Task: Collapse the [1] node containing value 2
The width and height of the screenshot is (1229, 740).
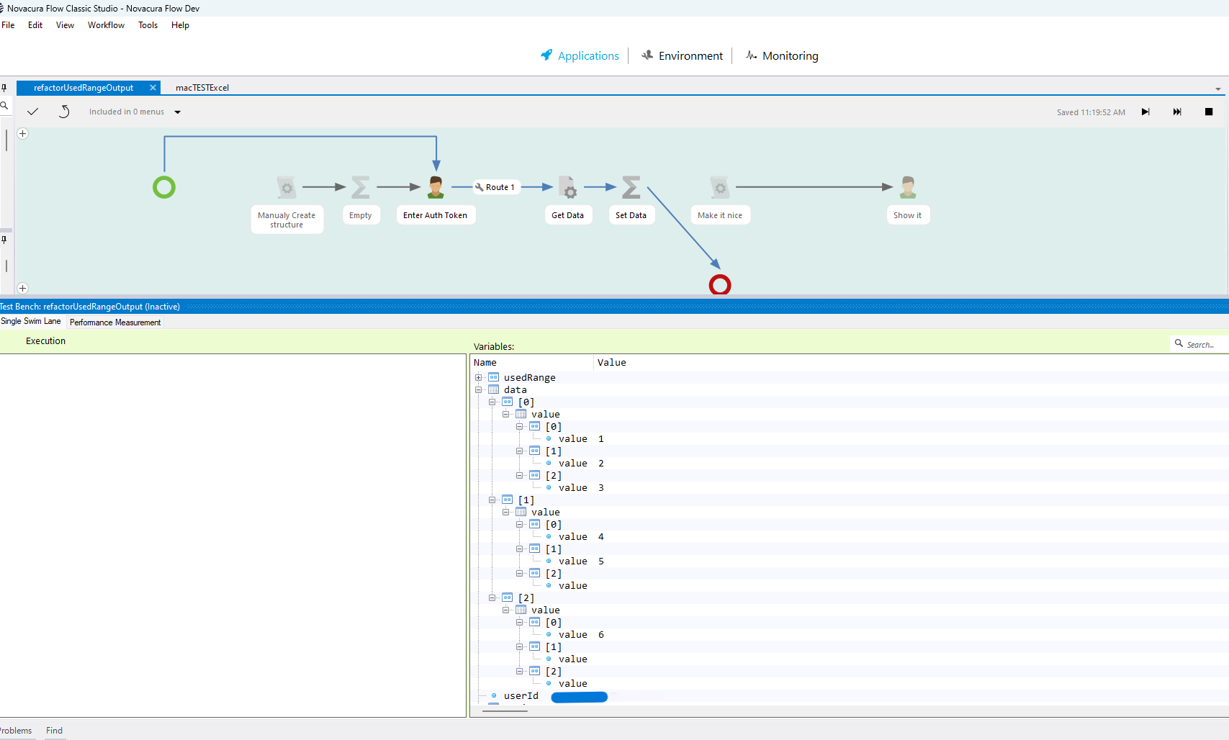Action: pos(520,451)
